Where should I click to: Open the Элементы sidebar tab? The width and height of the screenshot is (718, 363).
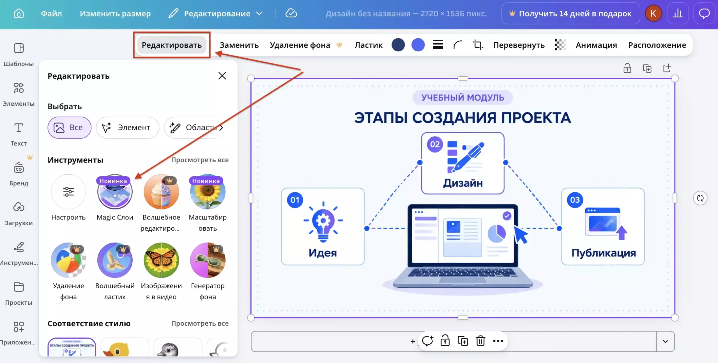click(19, 94)
